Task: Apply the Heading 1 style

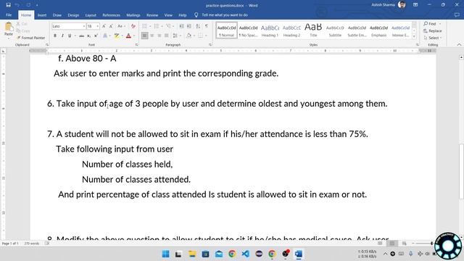Action: point(270,30)
